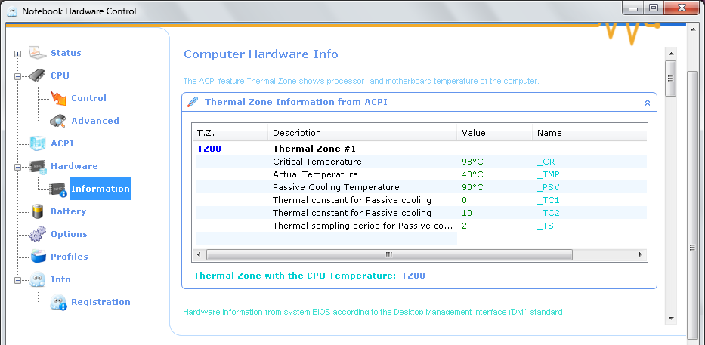Viewport: 705px width, 345px height.
Task: Click the table's scroll right arrow
Action: point(641,254)
